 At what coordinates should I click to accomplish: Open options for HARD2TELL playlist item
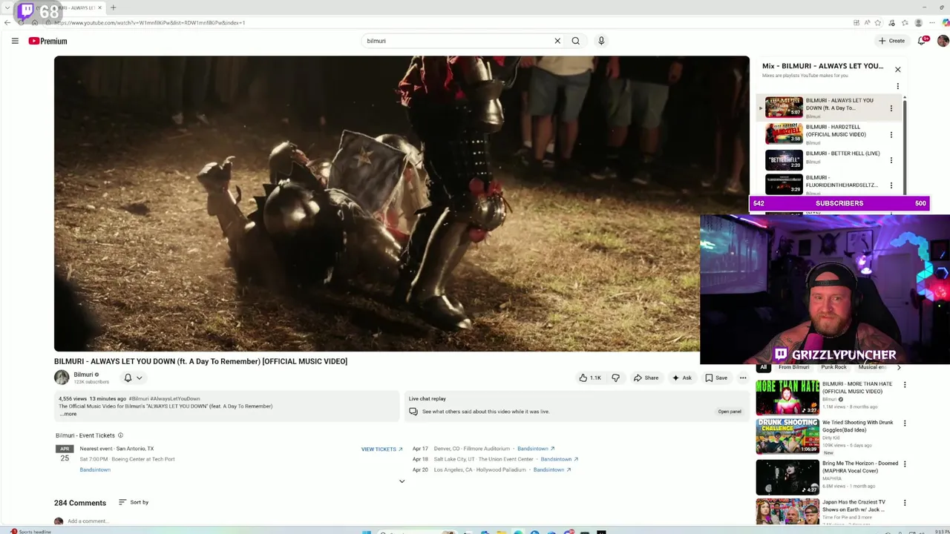coord(891,135)
